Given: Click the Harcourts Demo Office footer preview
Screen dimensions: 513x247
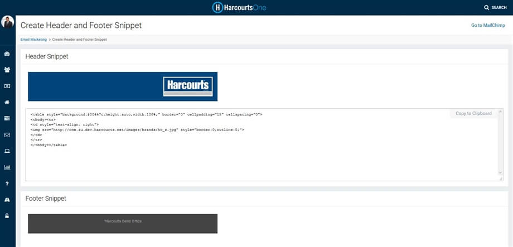Looking at the screenshot, I should pyautogui.click(x=123, y=224).
